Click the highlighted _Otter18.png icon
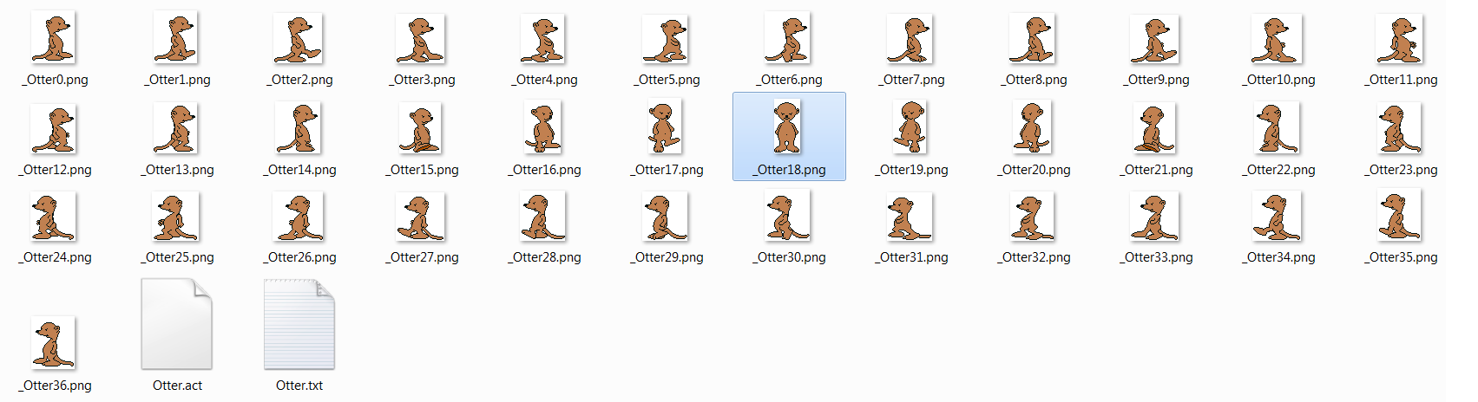Viewport: 1478px width, 402px height. (x=788, y=126)
